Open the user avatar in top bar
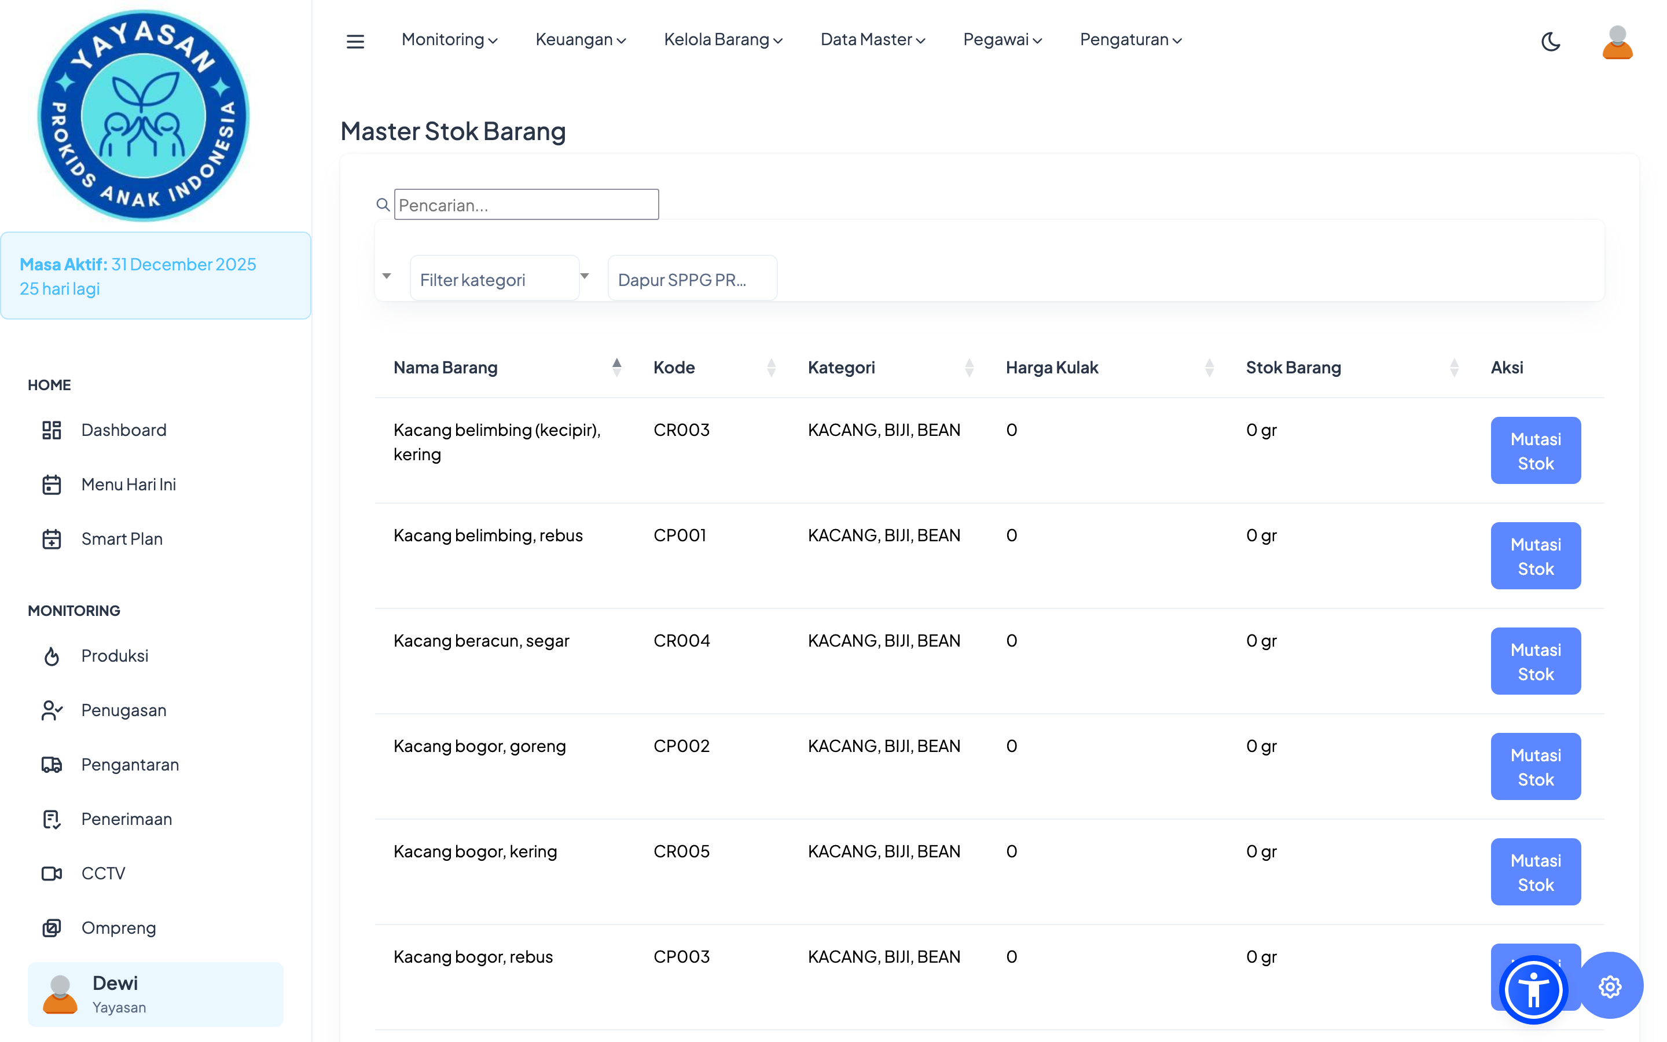 tap(1617, 42)
